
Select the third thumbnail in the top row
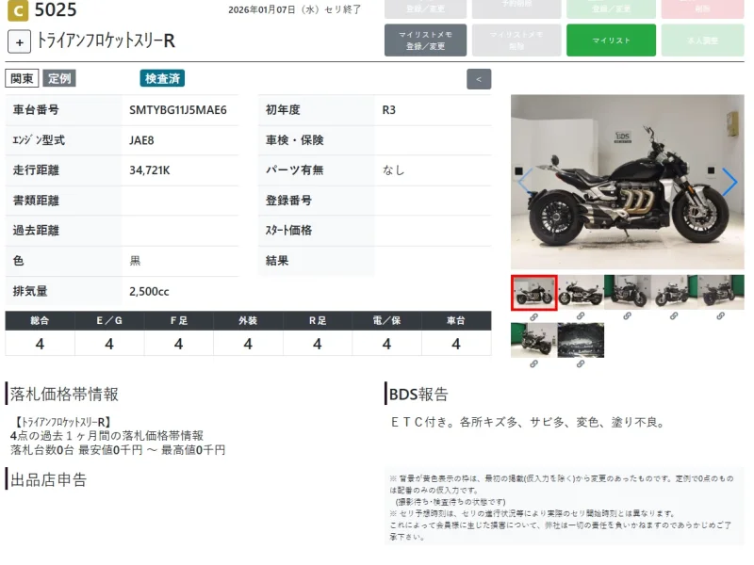627,292
